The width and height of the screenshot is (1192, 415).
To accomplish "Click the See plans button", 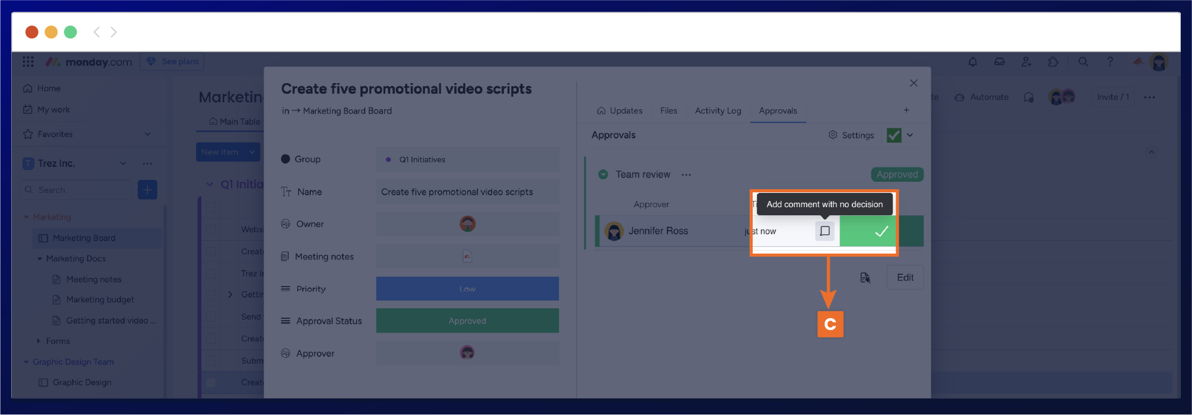I will pos(173,61).
